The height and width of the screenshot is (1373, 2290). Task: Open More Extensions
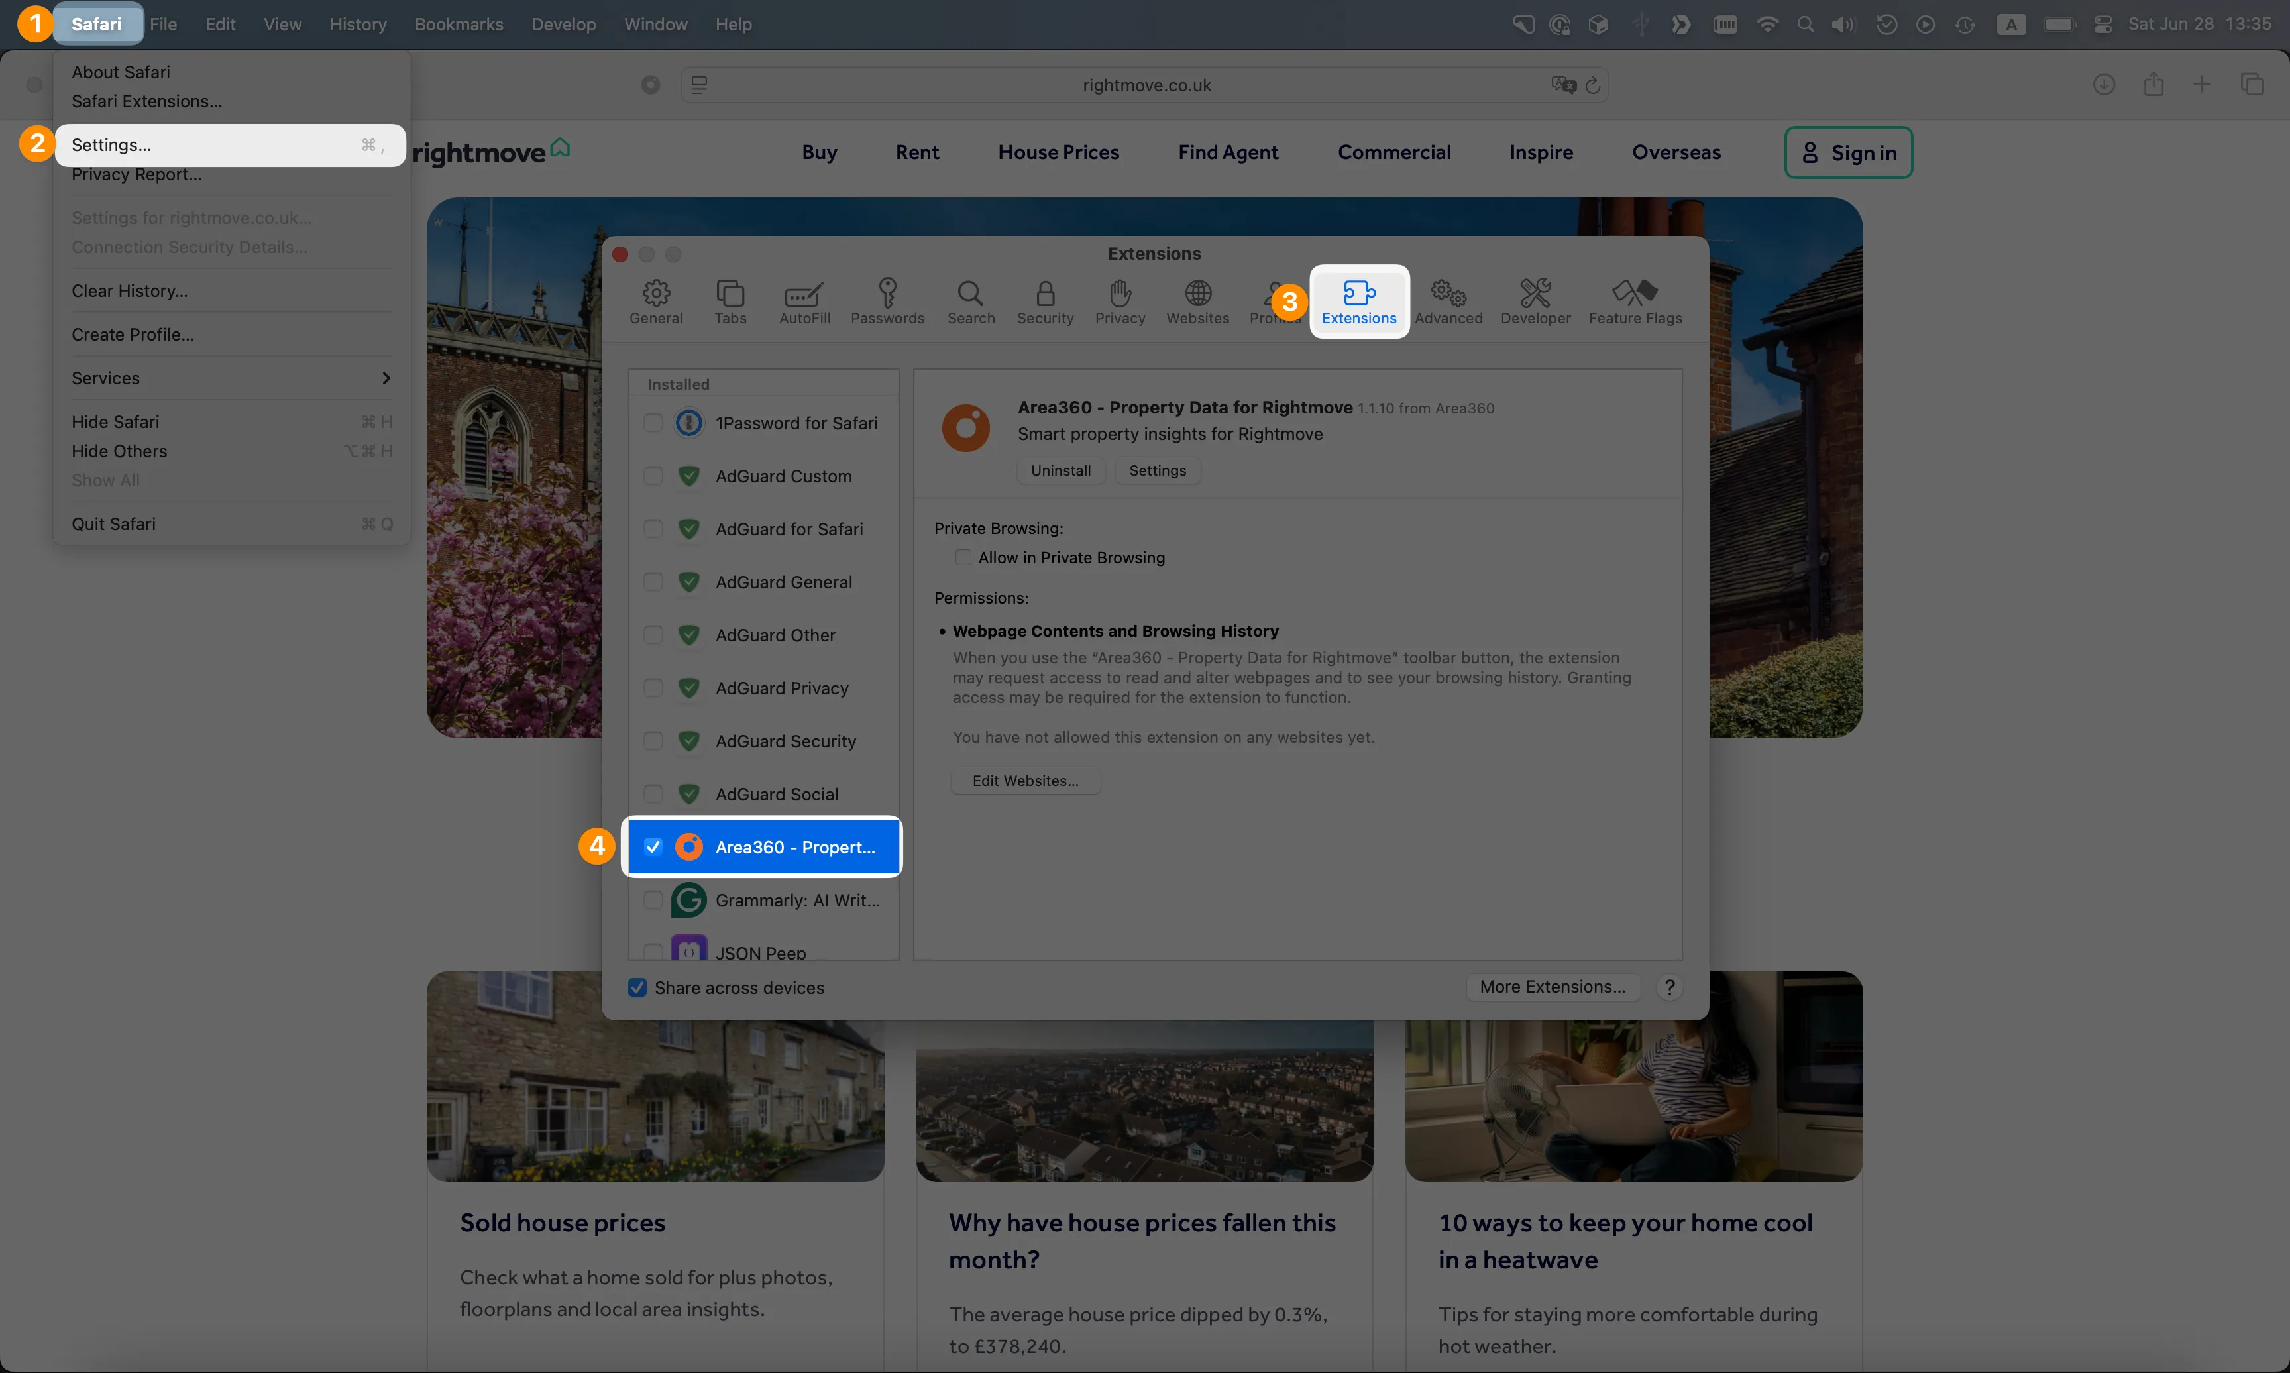(1552, 986)
